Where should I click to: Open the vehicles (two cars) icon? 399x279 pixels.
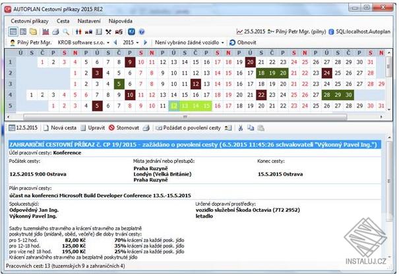88,32
